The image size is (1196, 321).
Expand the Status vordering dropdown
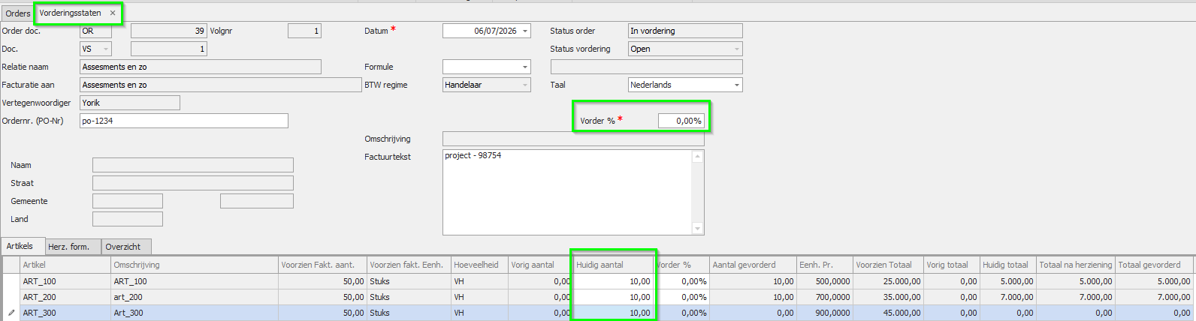click(737, 49)
